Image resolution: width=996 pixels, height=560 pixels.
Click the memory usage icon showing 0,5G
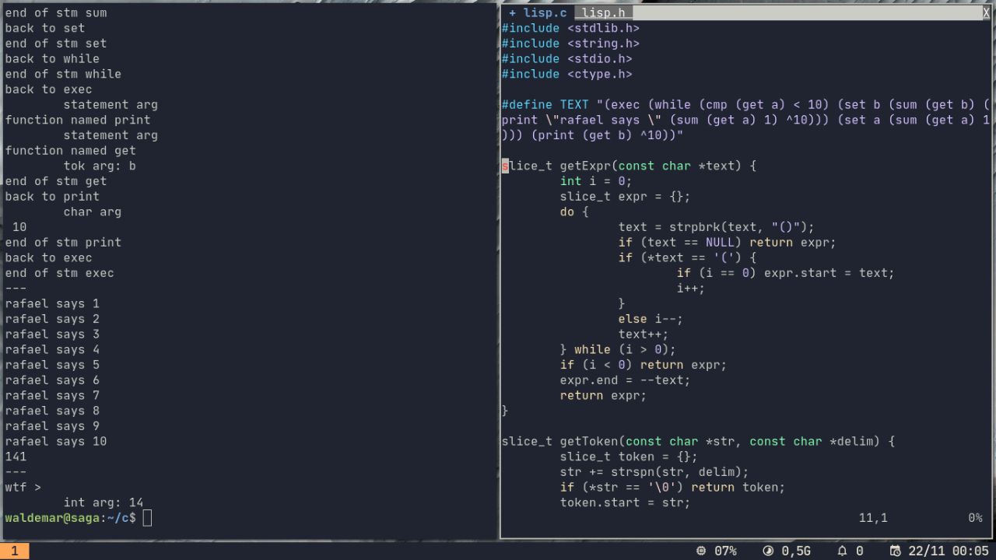[x=768, y=551]
